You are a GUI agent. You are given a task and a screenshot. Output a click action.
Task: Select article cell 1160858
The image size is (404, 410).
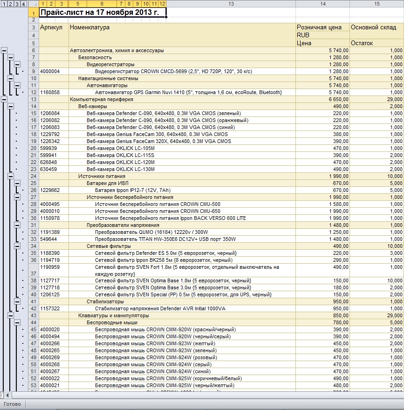point(54,92)
